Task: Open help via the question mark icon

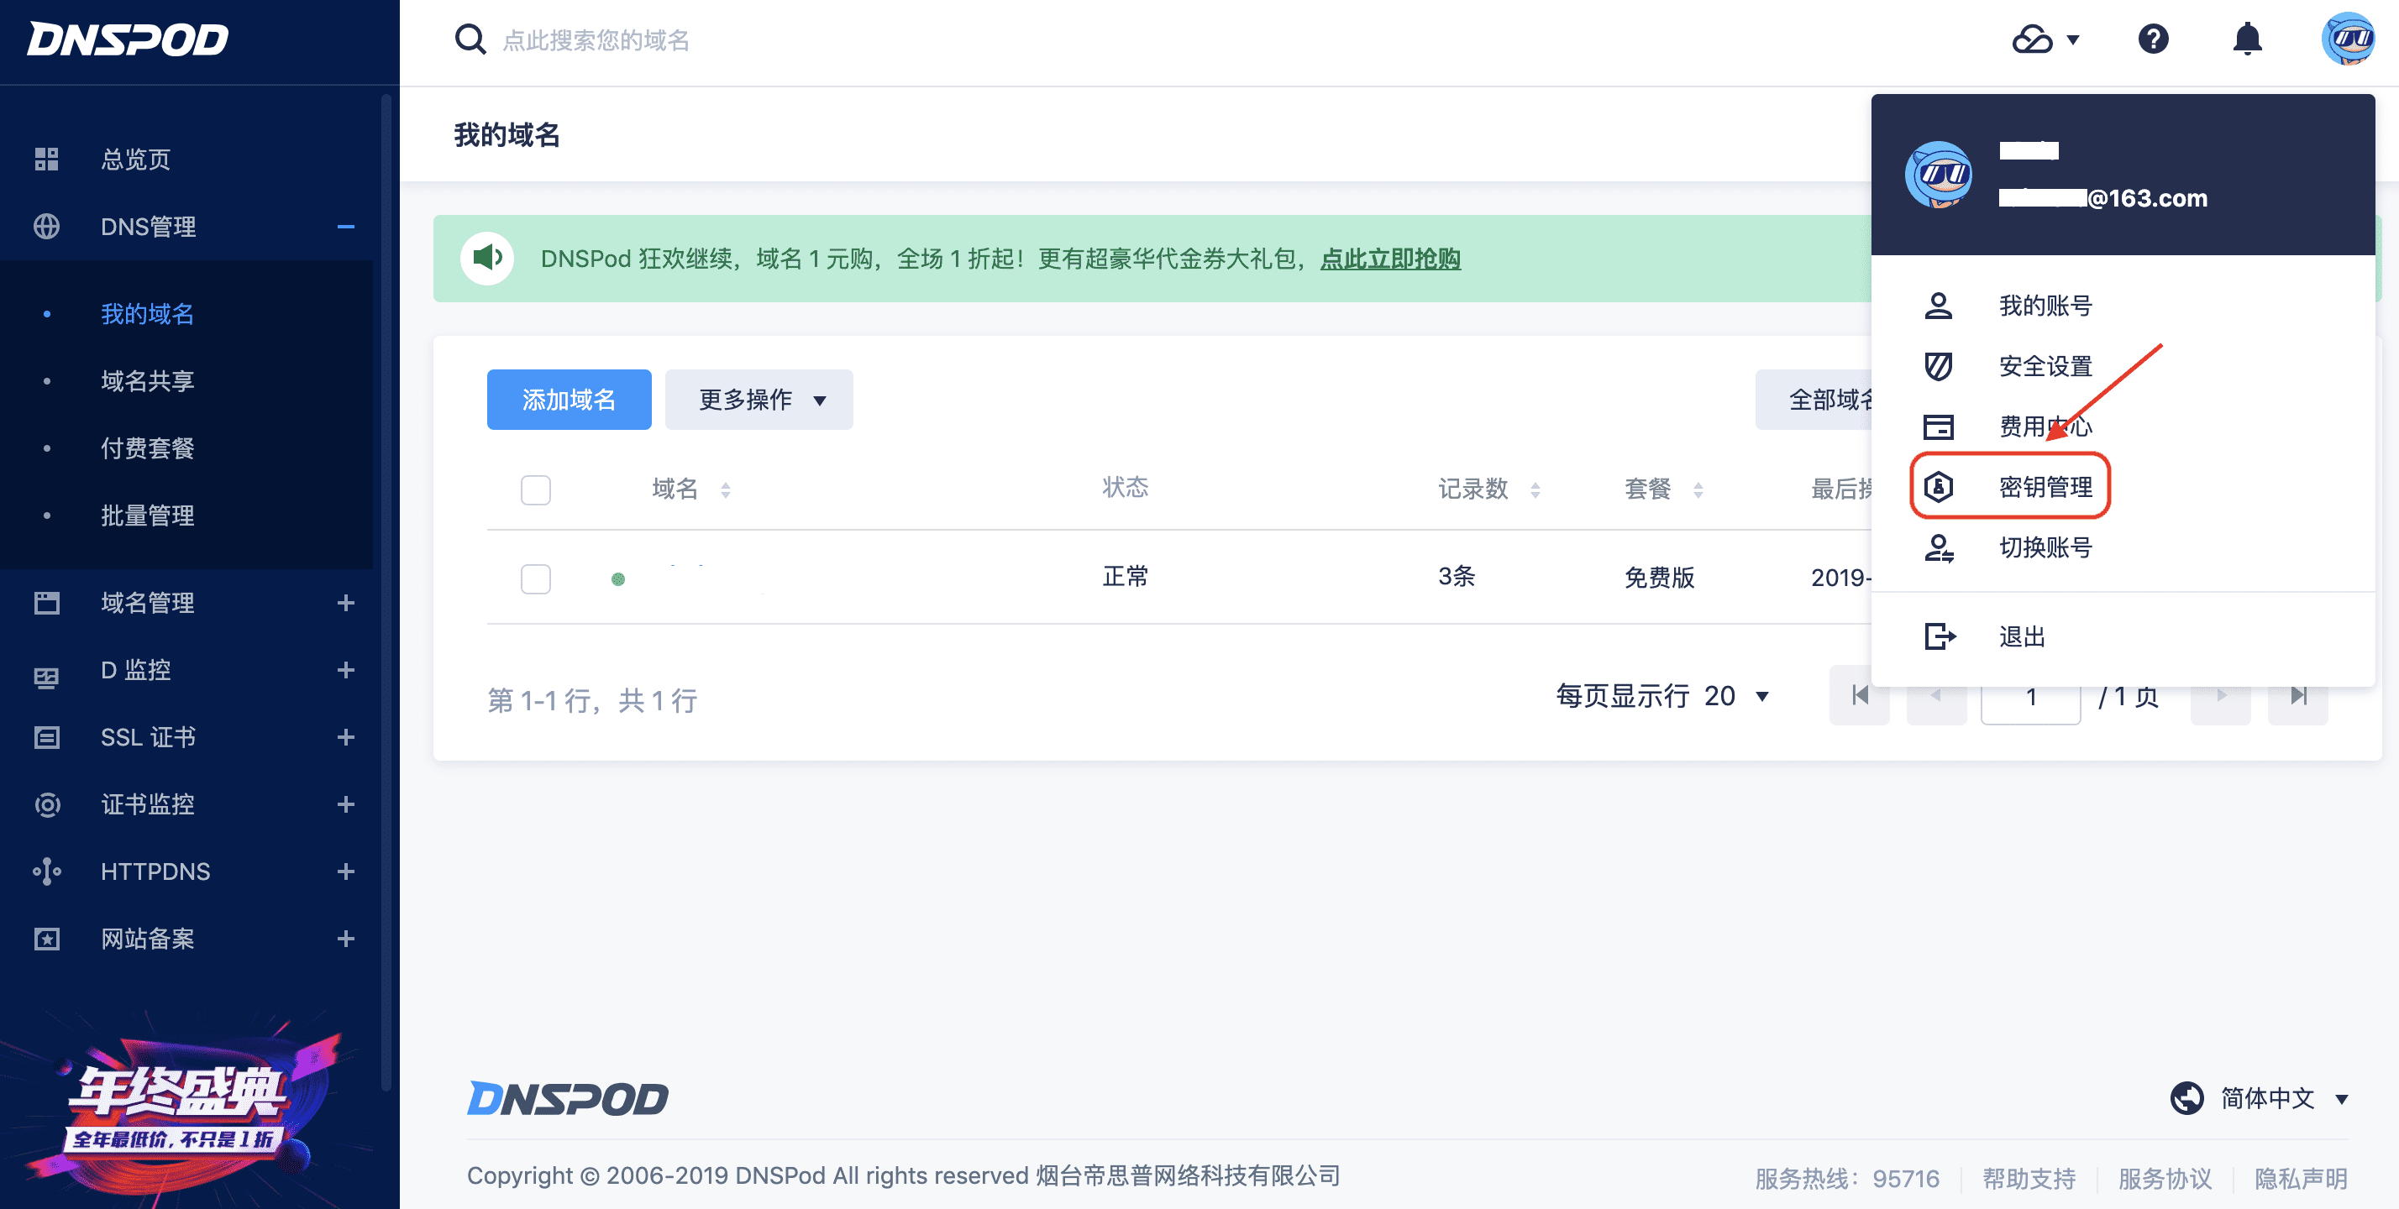Action: click(x=2153, y=39)
